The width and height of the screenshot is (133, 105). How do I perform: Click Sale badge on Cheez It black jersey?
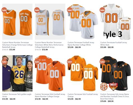coord(102,62)
